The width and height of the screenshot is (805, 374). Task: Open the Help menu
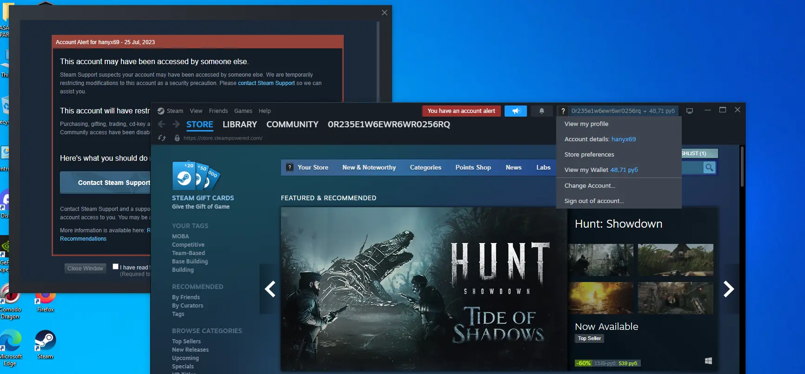pos(265,111)
